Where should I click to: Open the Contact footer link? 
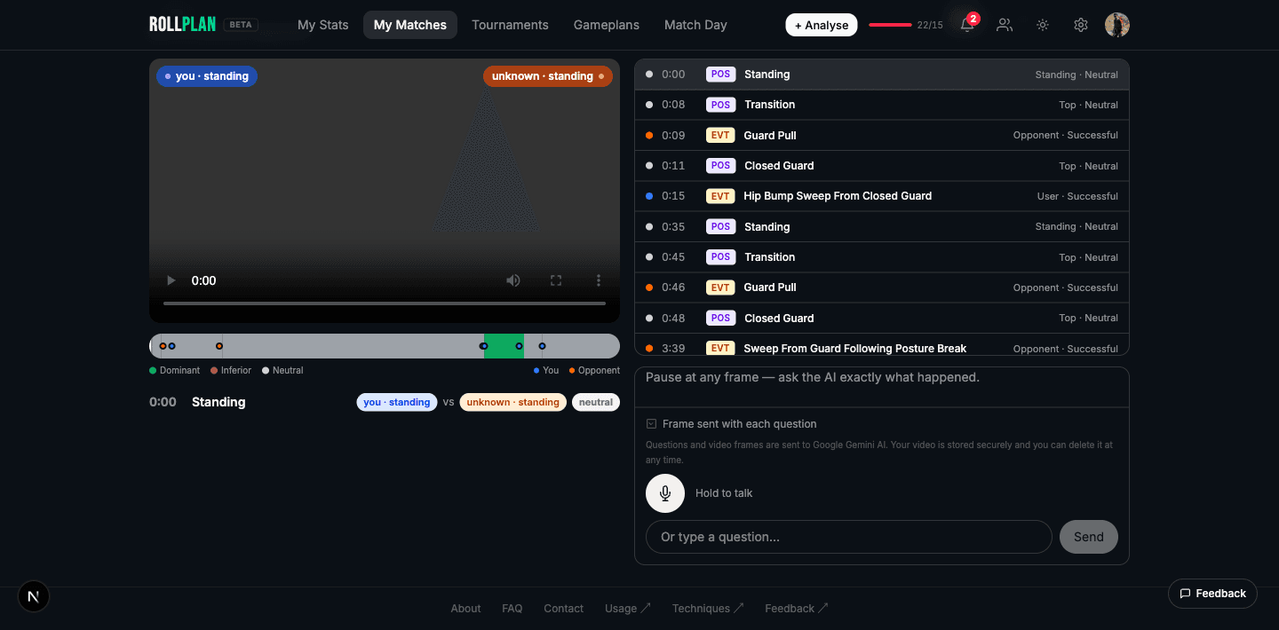(563, 609)
